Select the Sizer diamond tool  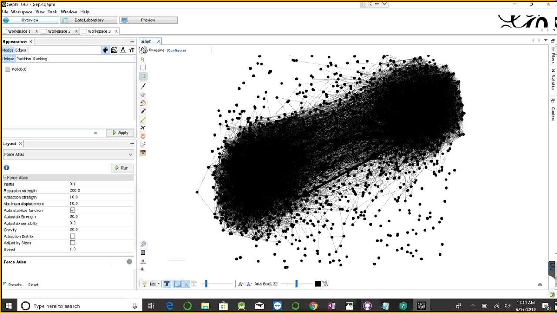click(143, 94)
